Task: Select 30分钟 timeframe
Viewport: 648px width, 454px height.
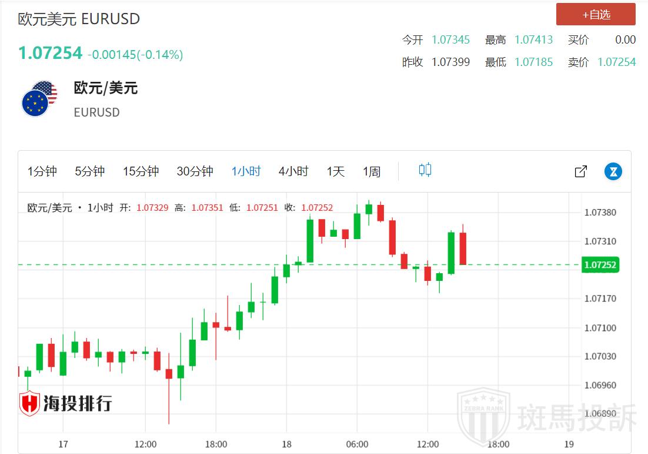Action: point(195,171)
